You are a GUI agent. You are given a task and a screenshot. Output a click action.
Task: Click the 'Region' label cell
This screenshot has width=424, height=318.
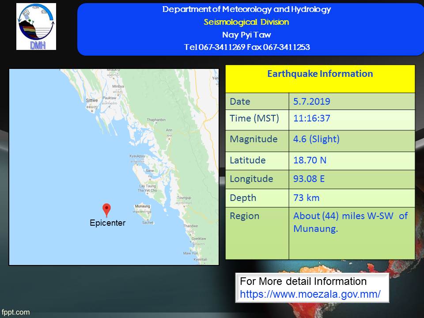[x=257, y=233]
